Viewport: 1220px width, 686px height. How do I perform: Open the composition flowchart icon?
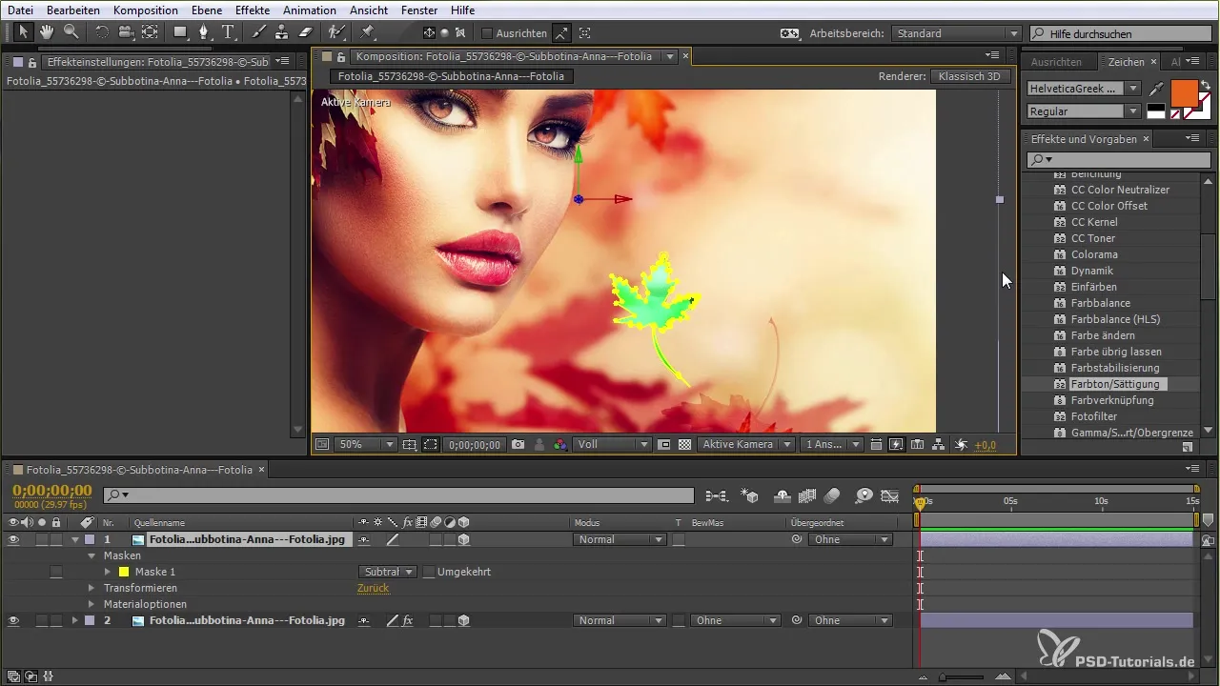point(938,444)
